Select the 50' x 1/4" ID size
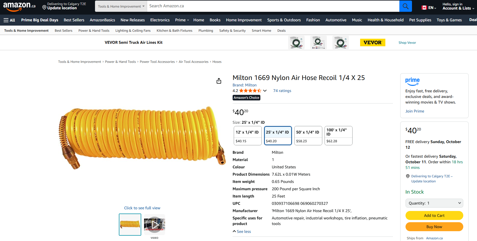The width and height of the screenshot is (477, 241). pyautogui.click(x=308, y=136)
